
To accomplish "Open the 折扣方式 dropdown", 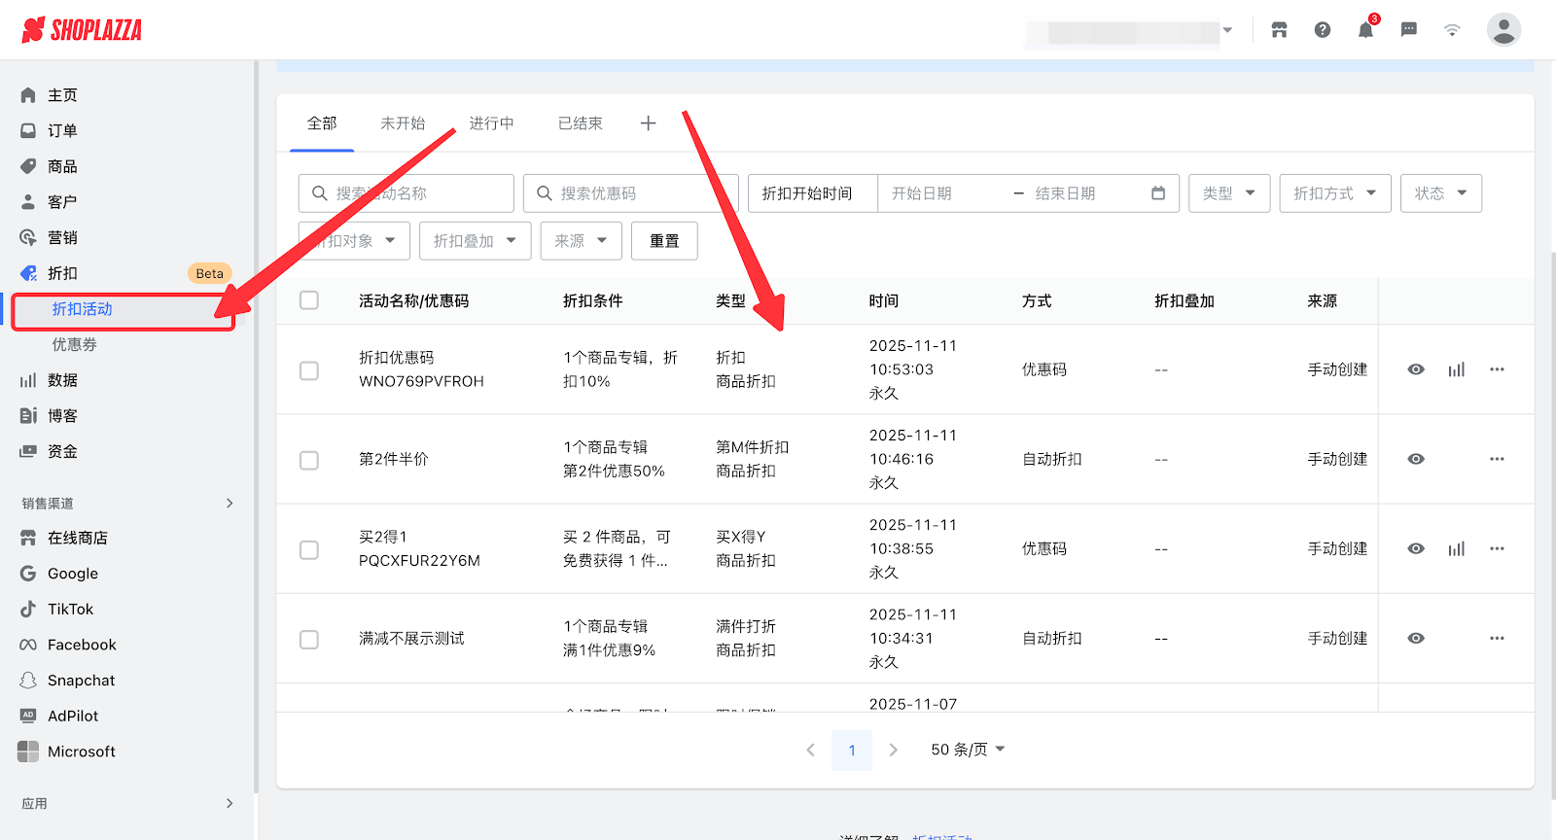I will coord(1334,193).
